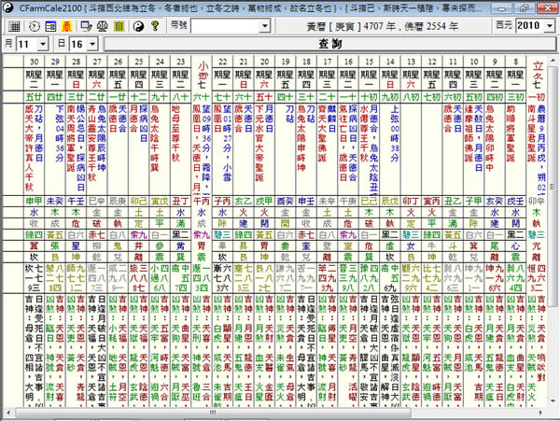Click the 查詢 query button
This screenshot has height=421, width=560.
pyautogui.click(x=330, y=44)
